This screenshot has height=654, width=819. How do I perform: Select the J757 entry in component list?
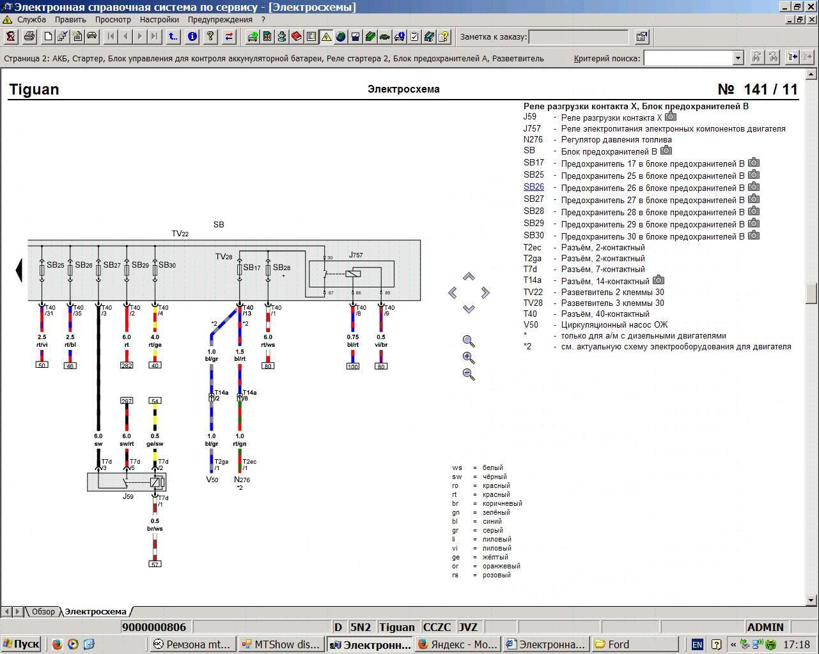(655, 128)
